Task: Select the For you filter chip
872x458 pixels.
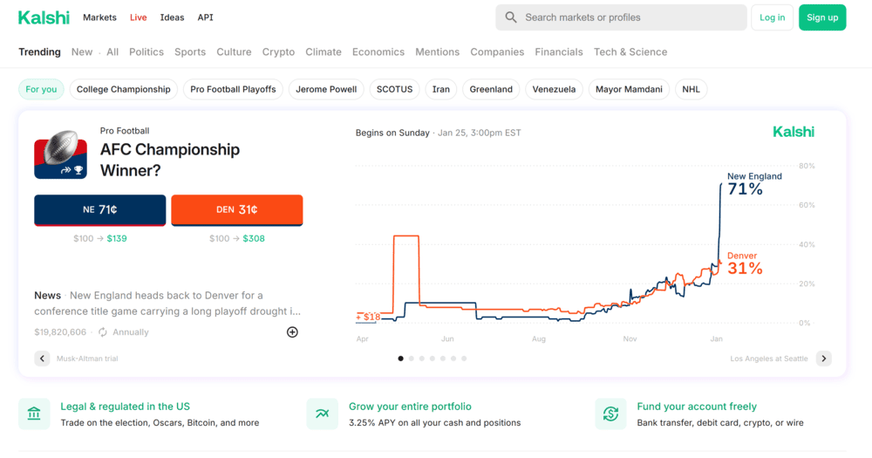Action: click(41, 89)
